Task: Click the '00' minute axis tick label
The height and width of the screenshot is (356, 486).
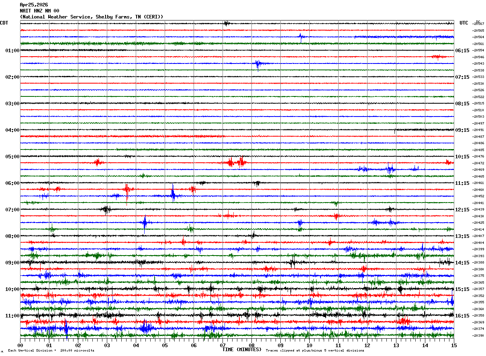Action: [x=20, y=345]
